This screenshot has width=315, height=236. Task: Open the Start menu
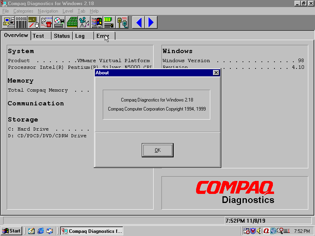click(x=12, y=231)
